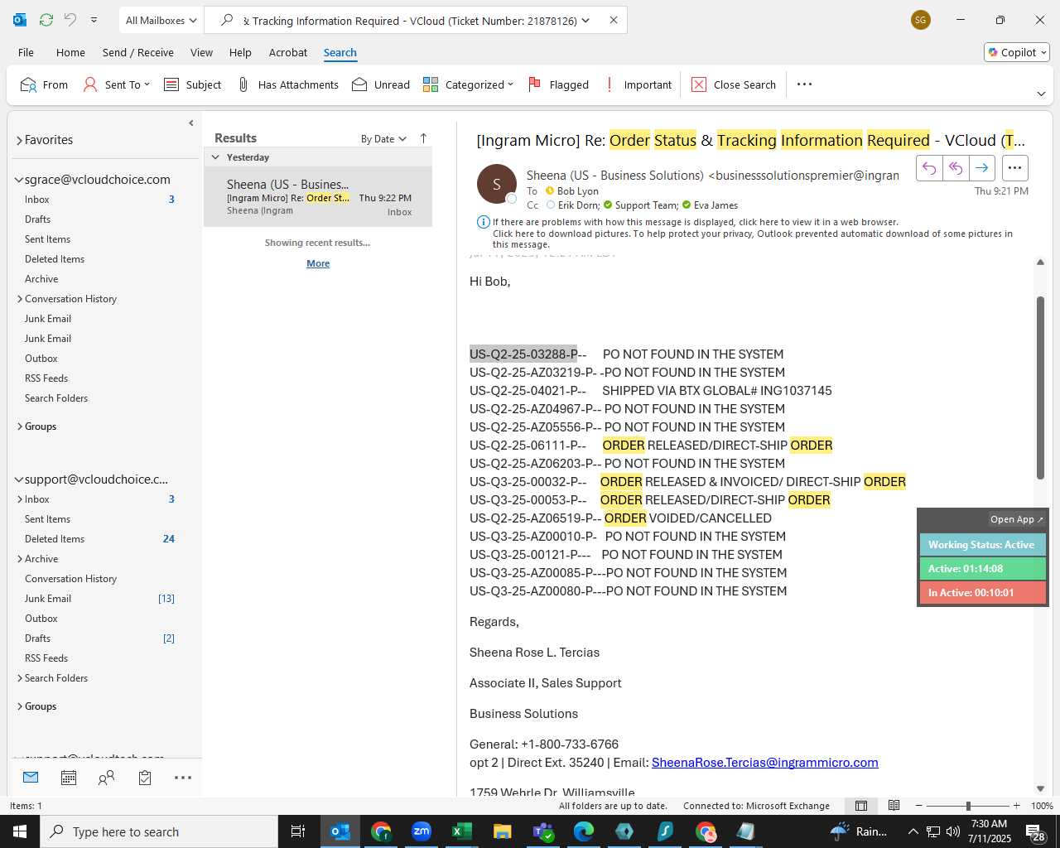Open the Categorized filter dropdown
This screenshot has width=1060, height=848.
468,84
